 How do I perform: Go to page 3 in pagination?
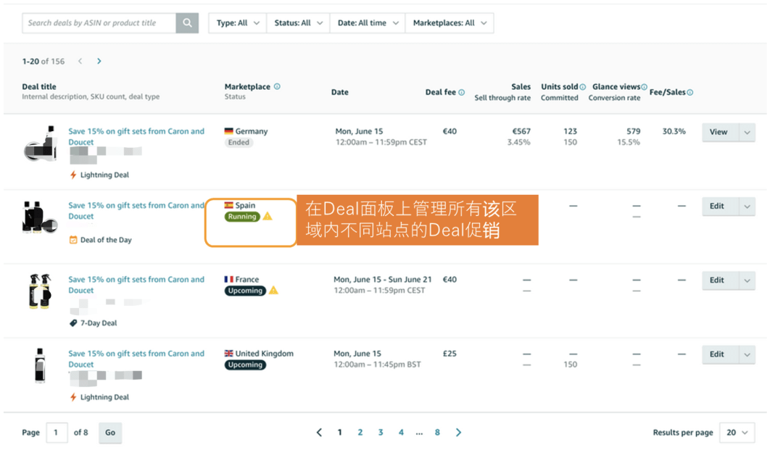pyautogui.click(x=381, y=433)
